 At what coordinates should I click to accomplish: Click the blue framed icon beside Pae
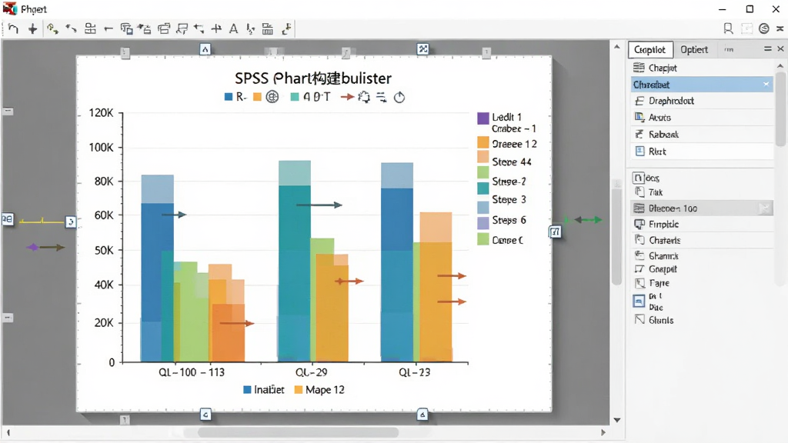(639, 301)
